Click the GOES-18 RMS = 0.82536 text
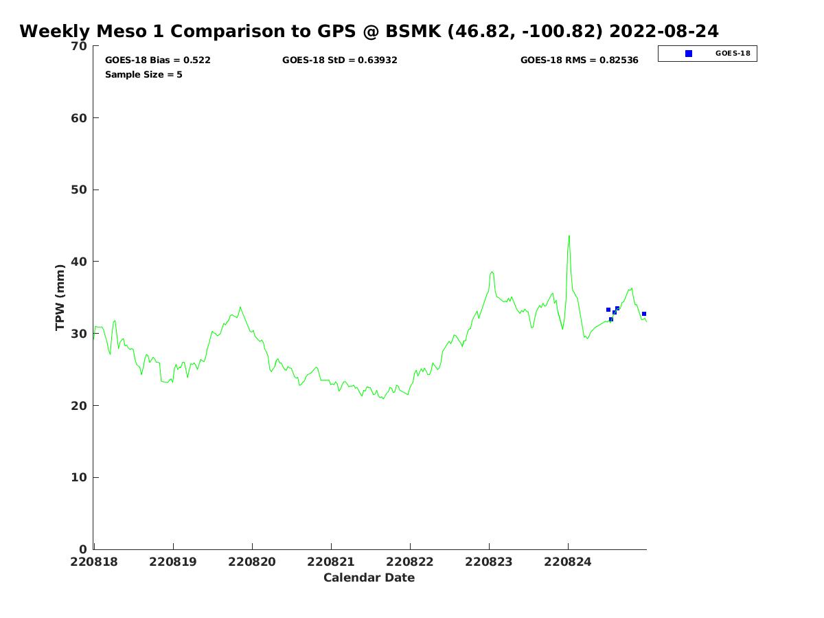This screenshot has height=618, width=824. (579, 60)
